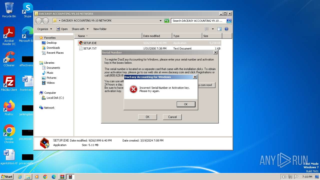320x180 pixels.
Task: Open Recent Places in navigation pane
Action: tap(55, 53)
